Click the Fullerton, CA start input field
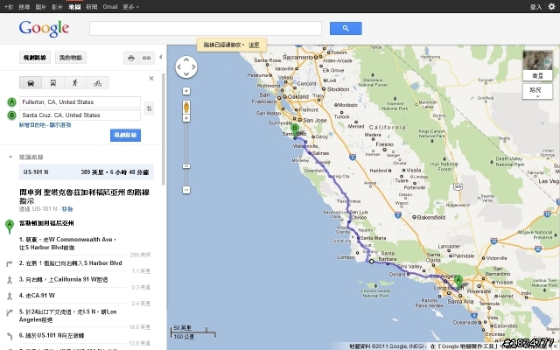The image size is (560, 350). 80,101
